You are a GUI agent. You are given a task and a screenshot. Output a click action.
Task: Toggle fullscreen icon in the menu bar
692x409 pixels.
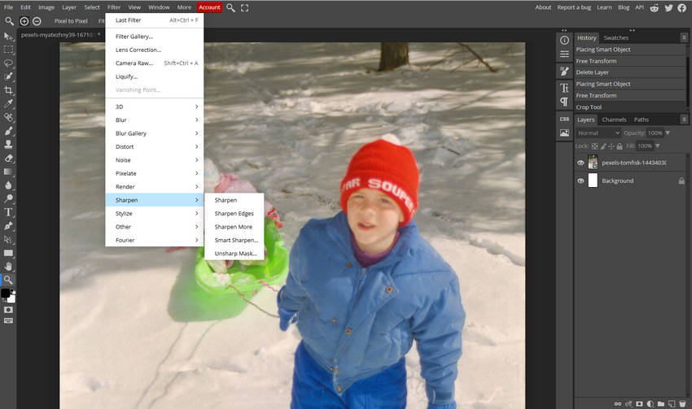(244, 7)
